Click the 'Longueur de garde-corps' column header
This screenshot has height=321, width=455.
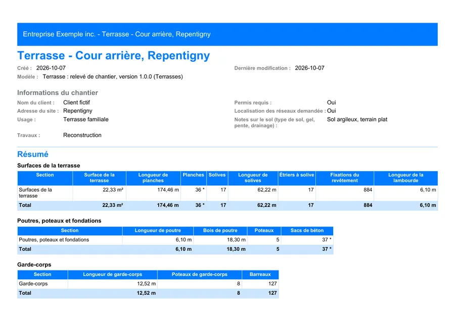[113, 275]
